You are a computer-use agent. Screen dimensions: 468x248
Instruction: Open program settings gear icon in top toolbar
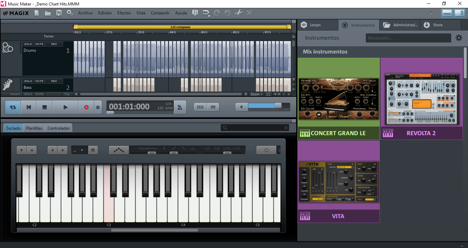point(70,13)
